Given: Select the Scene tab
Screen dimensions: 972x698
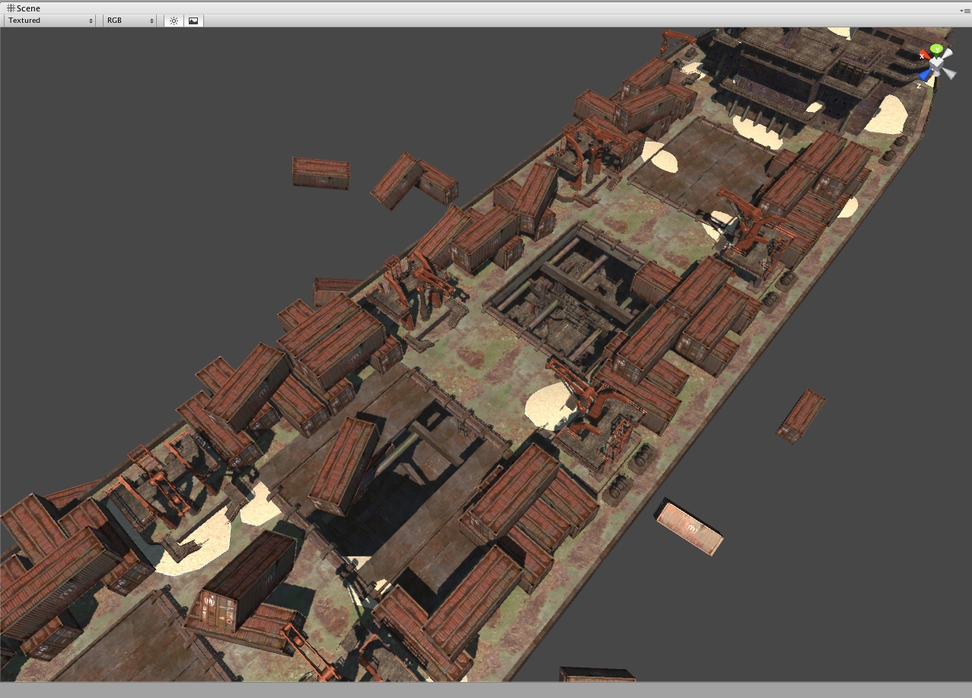Looking at the screenshot, I should click(x=23, y=8).
